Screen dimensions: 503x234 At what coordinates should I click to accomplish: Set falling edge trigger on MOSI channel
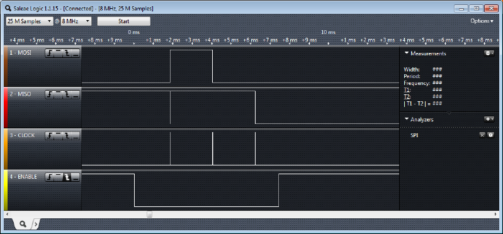[x=67, y=53]
